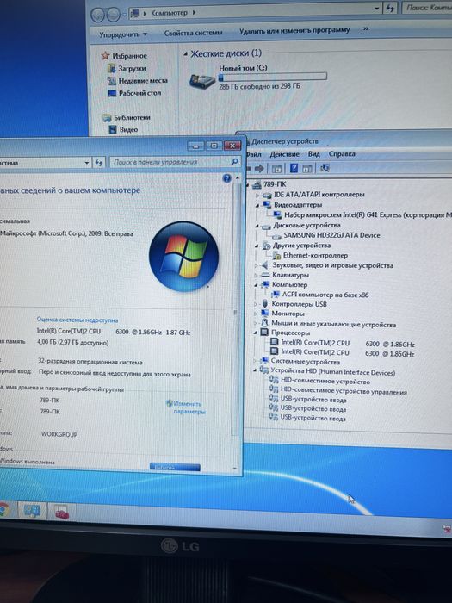Click the Мониторы category icon

[265, 314]
